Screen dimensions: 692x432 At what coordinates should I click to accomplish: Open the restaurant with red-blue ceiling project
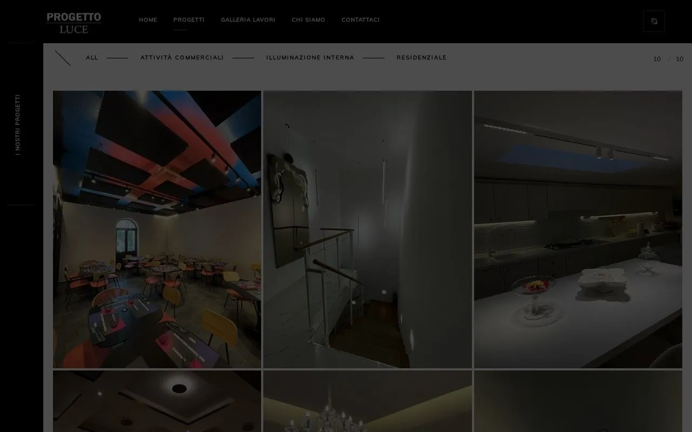click(157, 230)
